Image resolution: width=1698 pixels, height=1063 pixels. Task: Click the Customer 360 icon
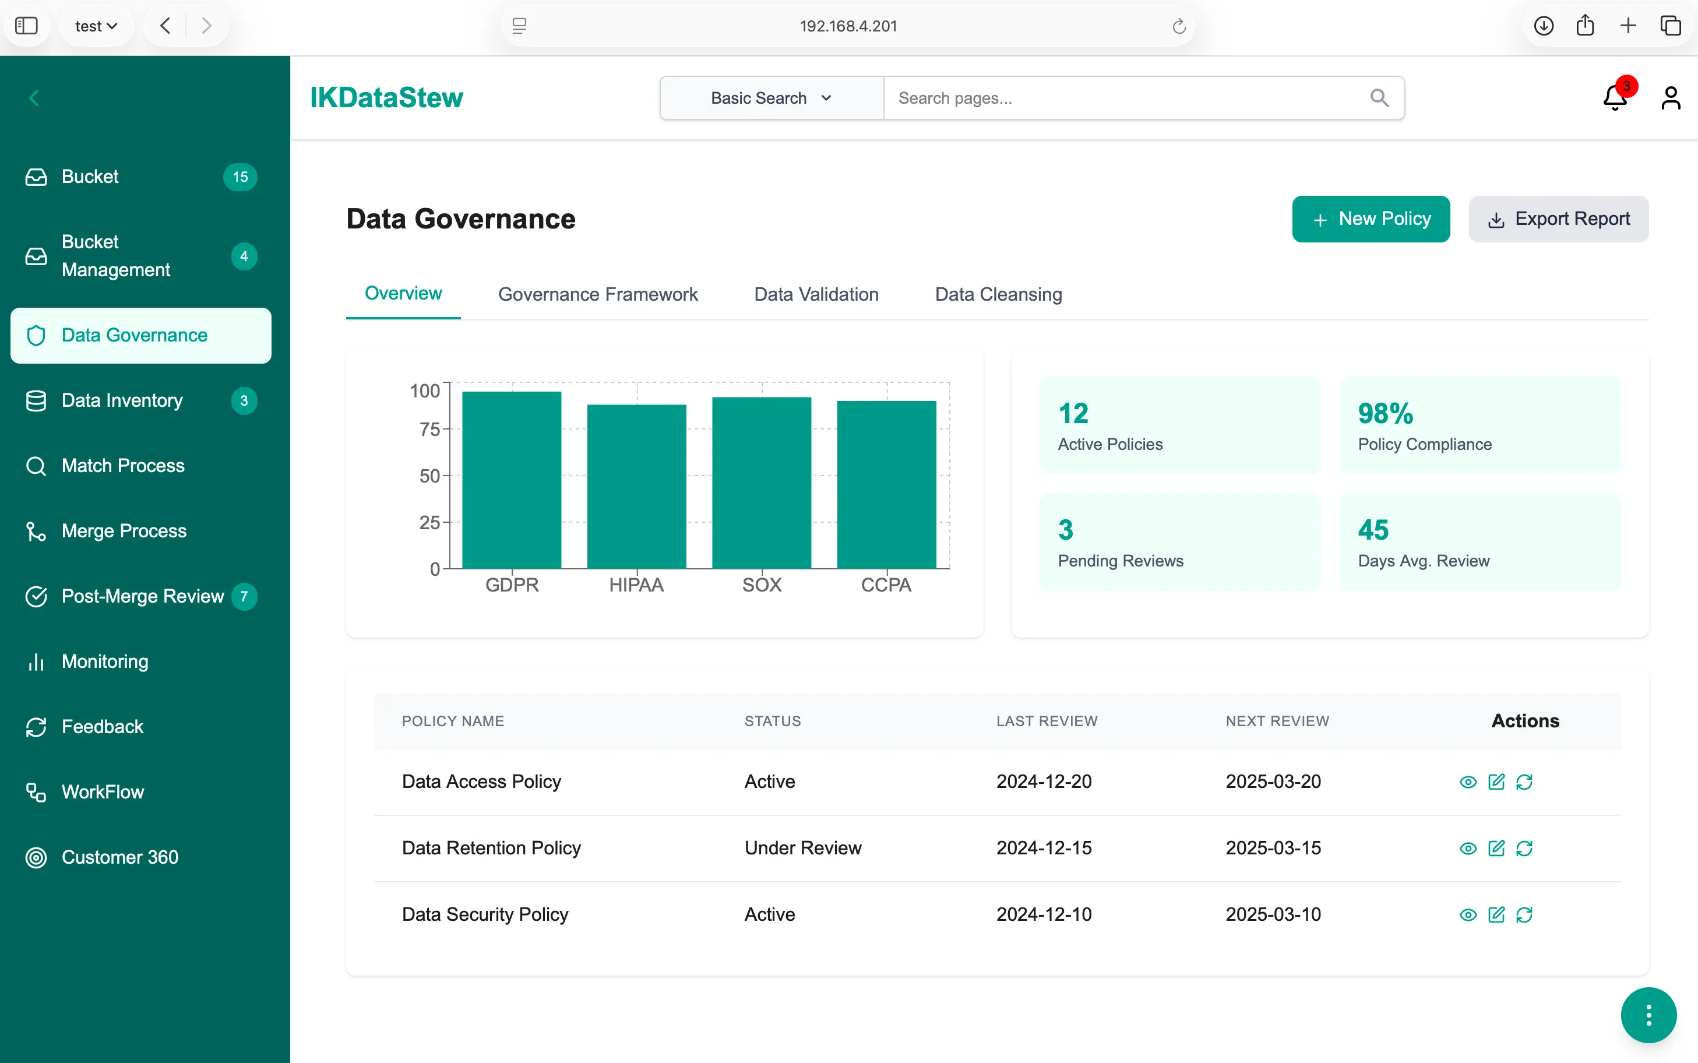pyautogui.click(x=36, y=857)
